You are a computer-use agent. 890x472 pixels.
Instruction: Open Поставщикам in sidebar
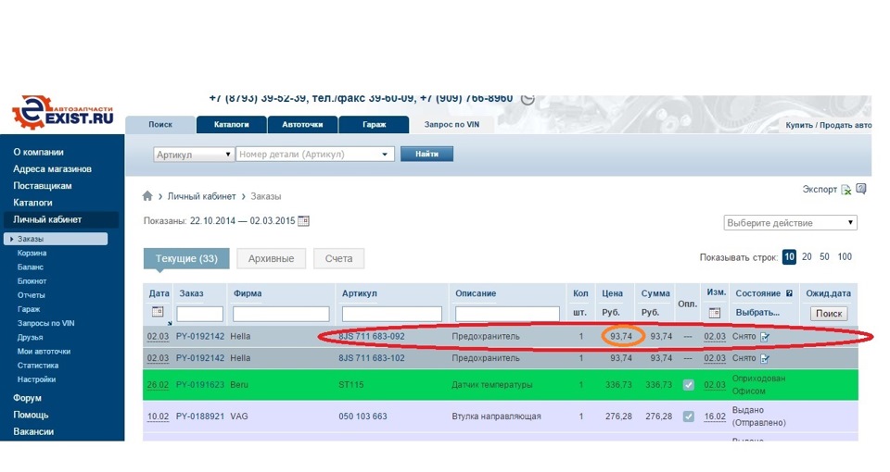tap(43, 186)
